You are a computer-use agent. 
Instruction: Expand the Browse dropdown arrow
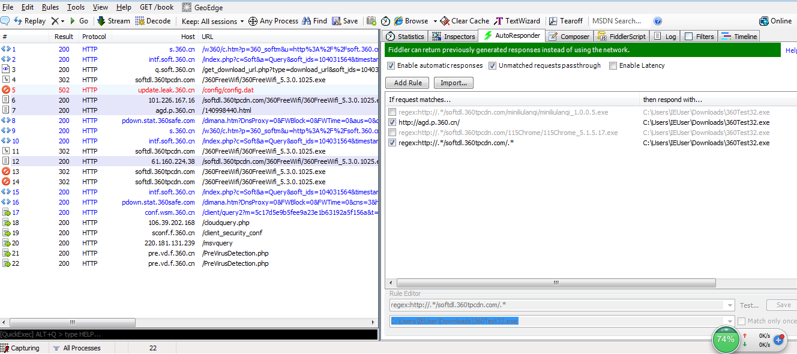pyautogui.click(x=435, y=21)
